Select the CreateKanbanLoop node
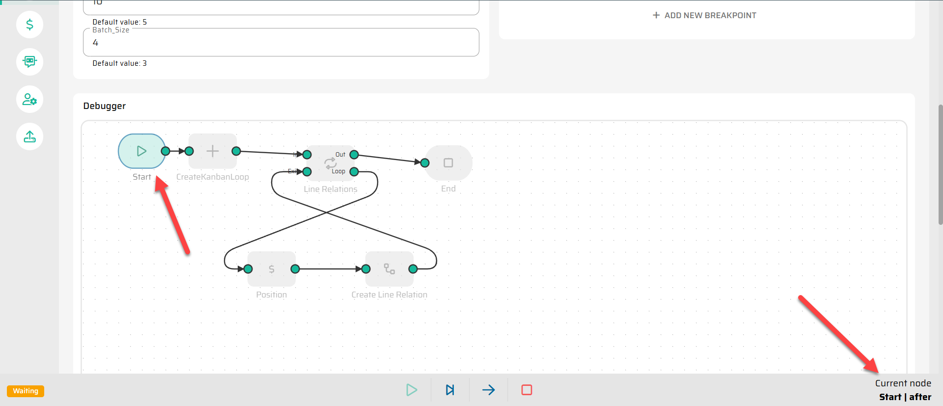The height and width of the screenshot is (406, 943). (213, 151)
